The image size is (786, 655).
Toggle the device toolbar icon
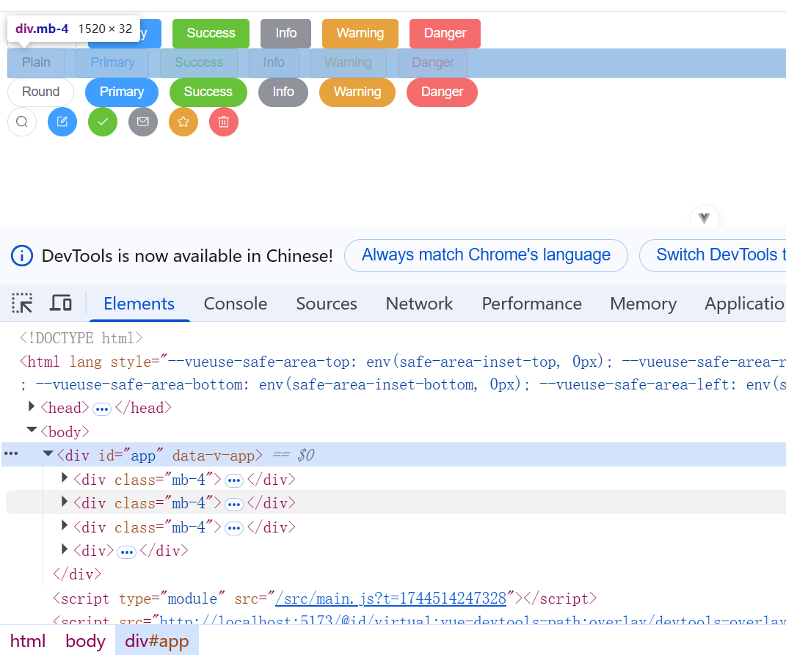coord(61,303)
